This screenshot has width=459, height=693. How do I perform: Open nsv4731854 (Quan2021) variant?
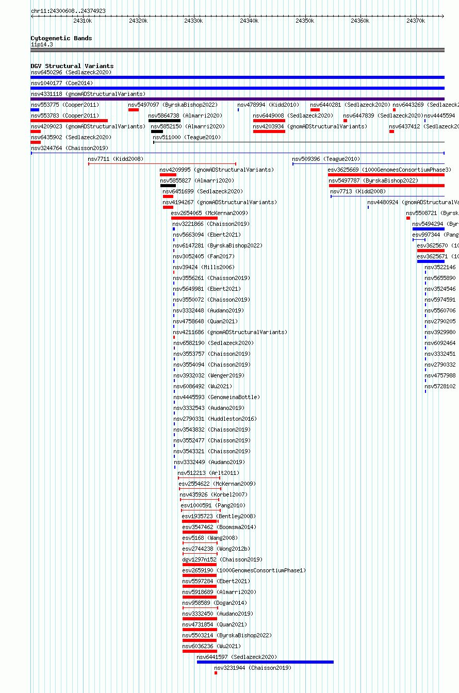click(x=215, y=624)
